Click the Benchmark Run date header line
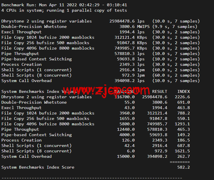Screen dimensions: 214x180 [x=64, y=5]
